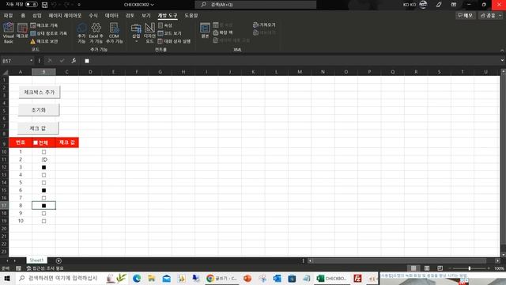This screenshot has height=285, width=506.
Task: Open the Visual Basic editor
Action: click(x=9, y=33)
